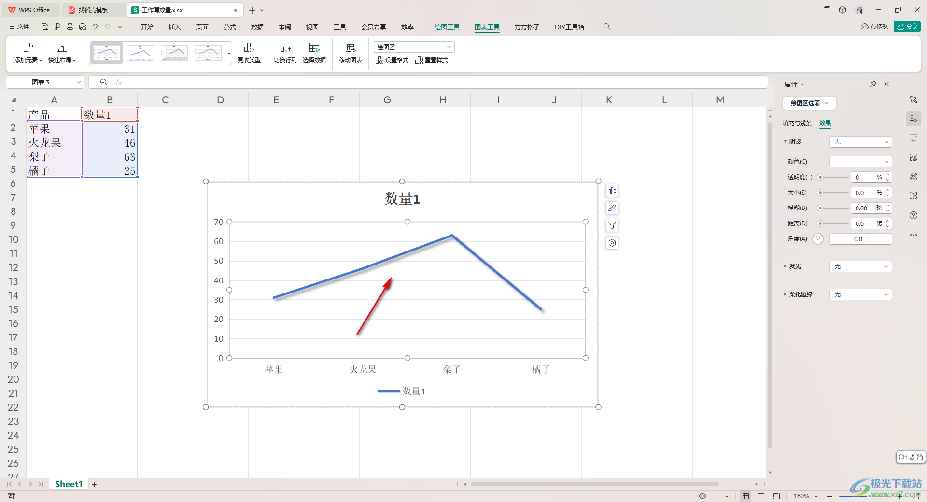Image resolution: width=927 pixels, height=502 pixels.
Task: Click zoom out minus in status bar
Action: 829,496
